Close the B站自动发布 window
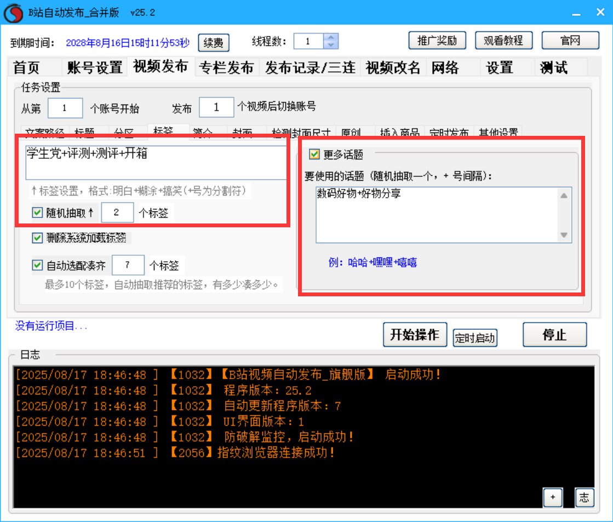This screenshot has height=522, width=613. coord(600,13)
